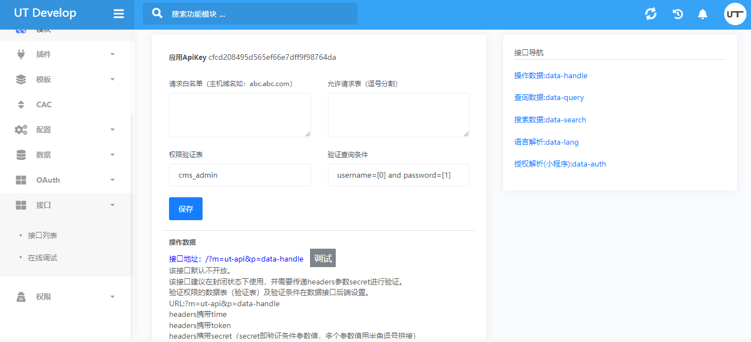Open the notifications bell icon
The image size is (751, 342).
(703, 14)
